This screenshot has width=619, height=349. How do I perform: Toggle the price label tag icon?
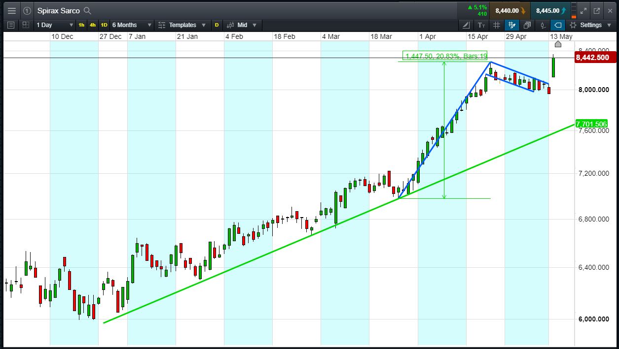[557, 25]
